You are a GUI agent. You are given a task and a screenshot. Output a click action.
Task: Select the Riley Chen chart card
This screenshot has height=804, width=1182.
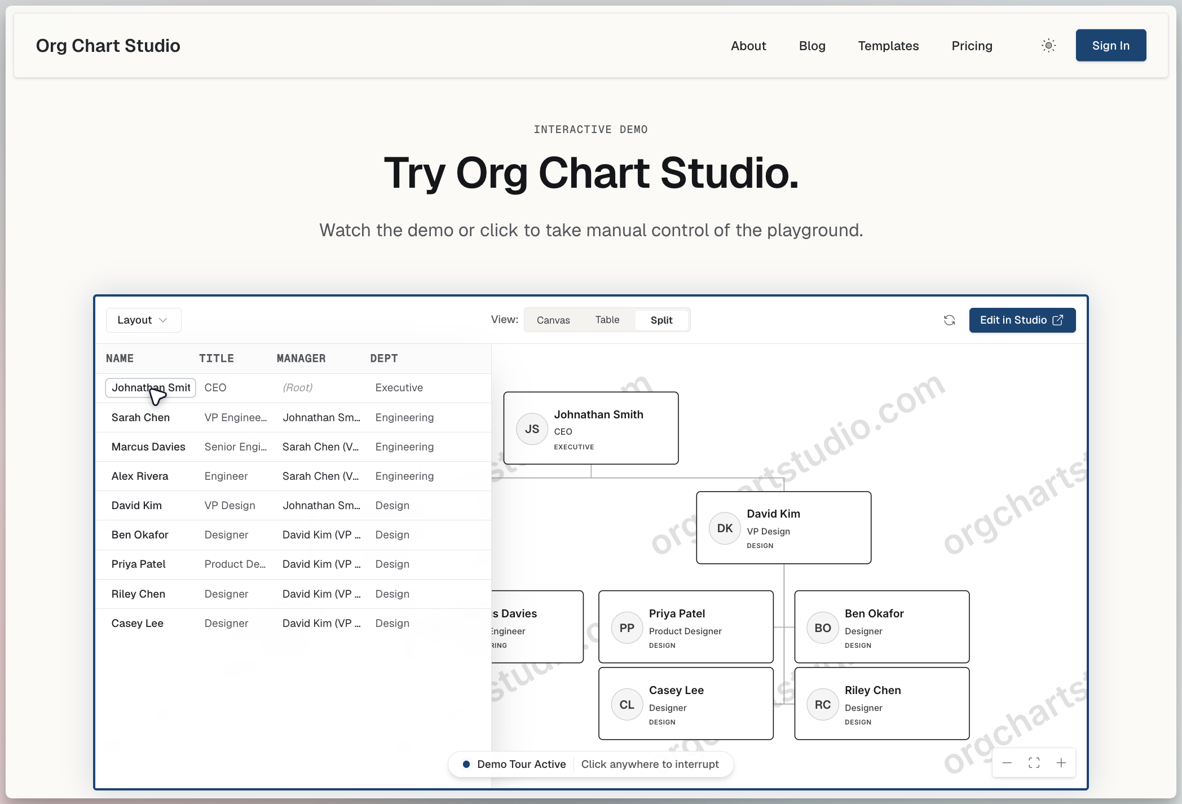tap(882, 704)
